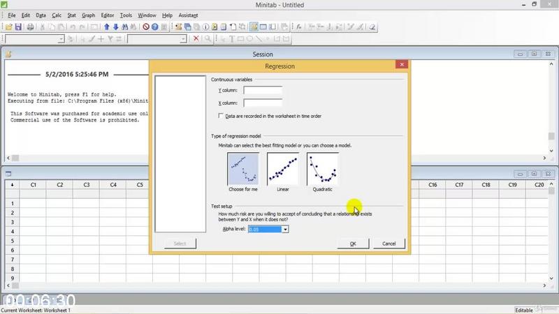The width and height of the screenshot is (559, 314).
Task: Click the Previous Command up-arrow icon
Action: (x=107, y=27)
